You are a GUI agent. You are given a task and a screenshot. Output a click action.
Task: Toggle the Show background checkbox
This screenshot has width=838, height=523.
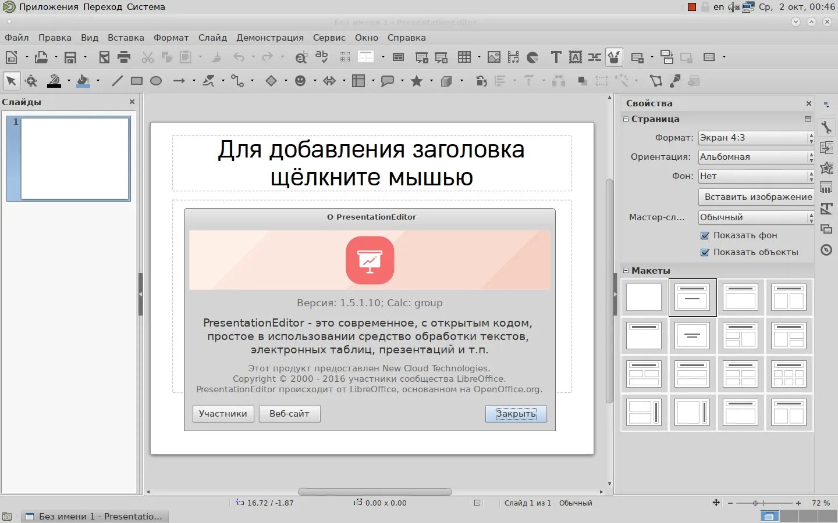point(705,235)
